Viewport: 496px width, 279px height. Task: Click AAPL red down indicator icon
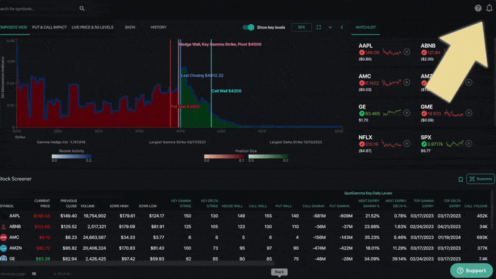tap(362, 53)
